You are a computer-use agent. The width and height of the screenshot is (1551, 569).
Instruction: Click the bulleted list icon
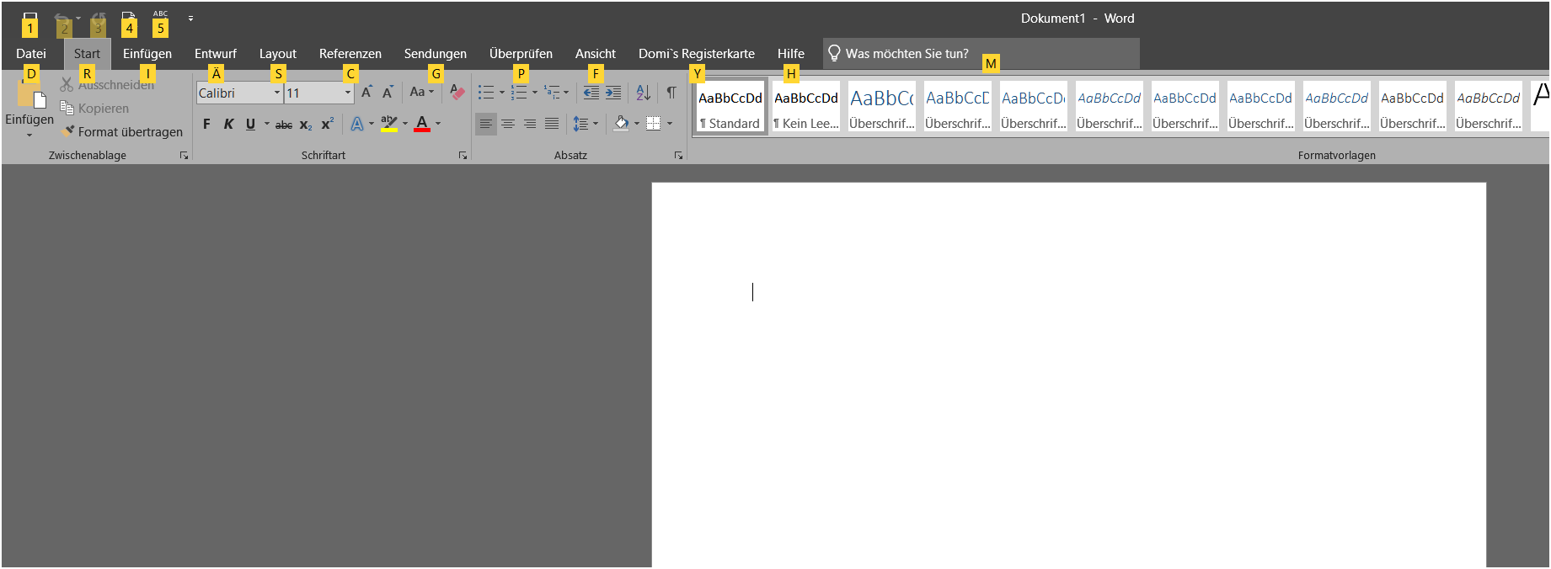click(x=486, y=93)
